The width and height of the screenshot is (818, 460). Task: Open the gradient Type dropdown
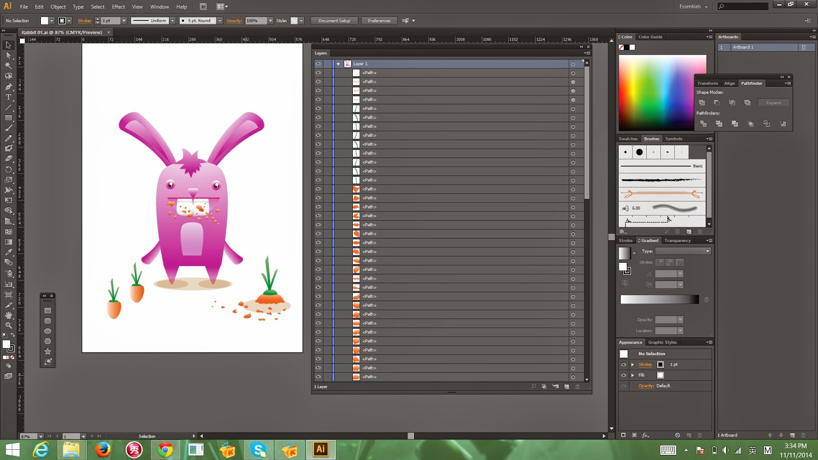(x=707, y=251)
